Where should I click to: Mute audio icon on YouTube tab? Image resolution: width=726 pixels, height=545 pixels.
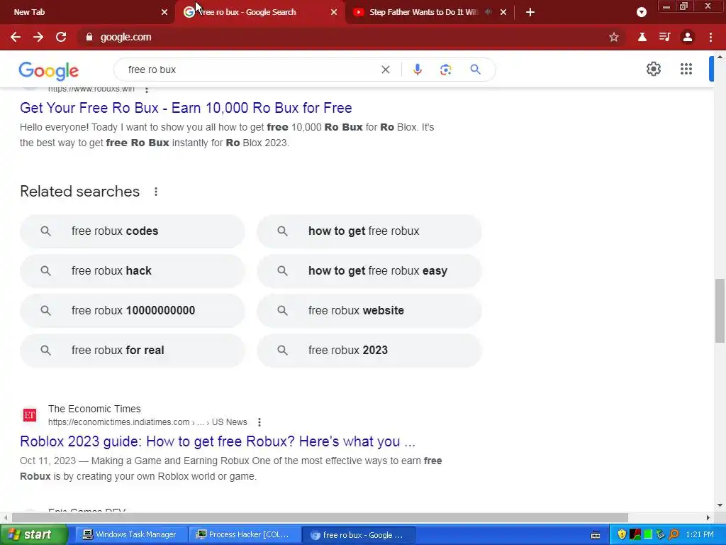[488, 12]
